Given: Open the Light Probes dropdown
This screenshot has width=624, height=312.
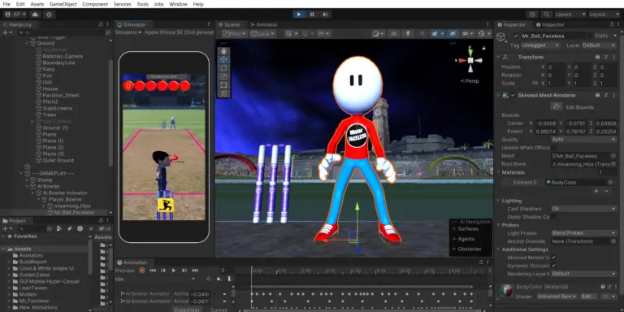Looking at the screenshot, I should pyautogui.click(x=584, y=233).
